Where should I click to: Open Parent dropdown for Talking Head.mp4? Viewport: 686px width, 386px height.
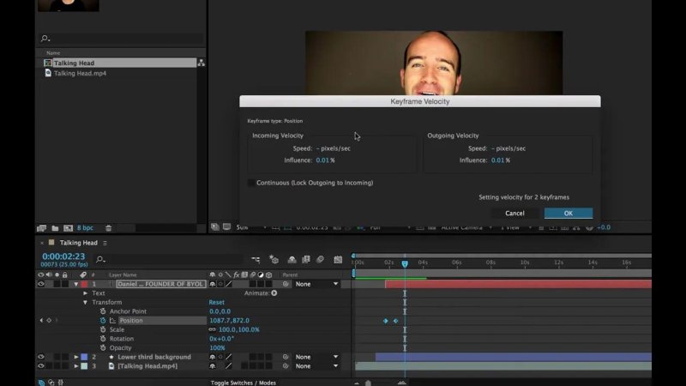point(316,366)
